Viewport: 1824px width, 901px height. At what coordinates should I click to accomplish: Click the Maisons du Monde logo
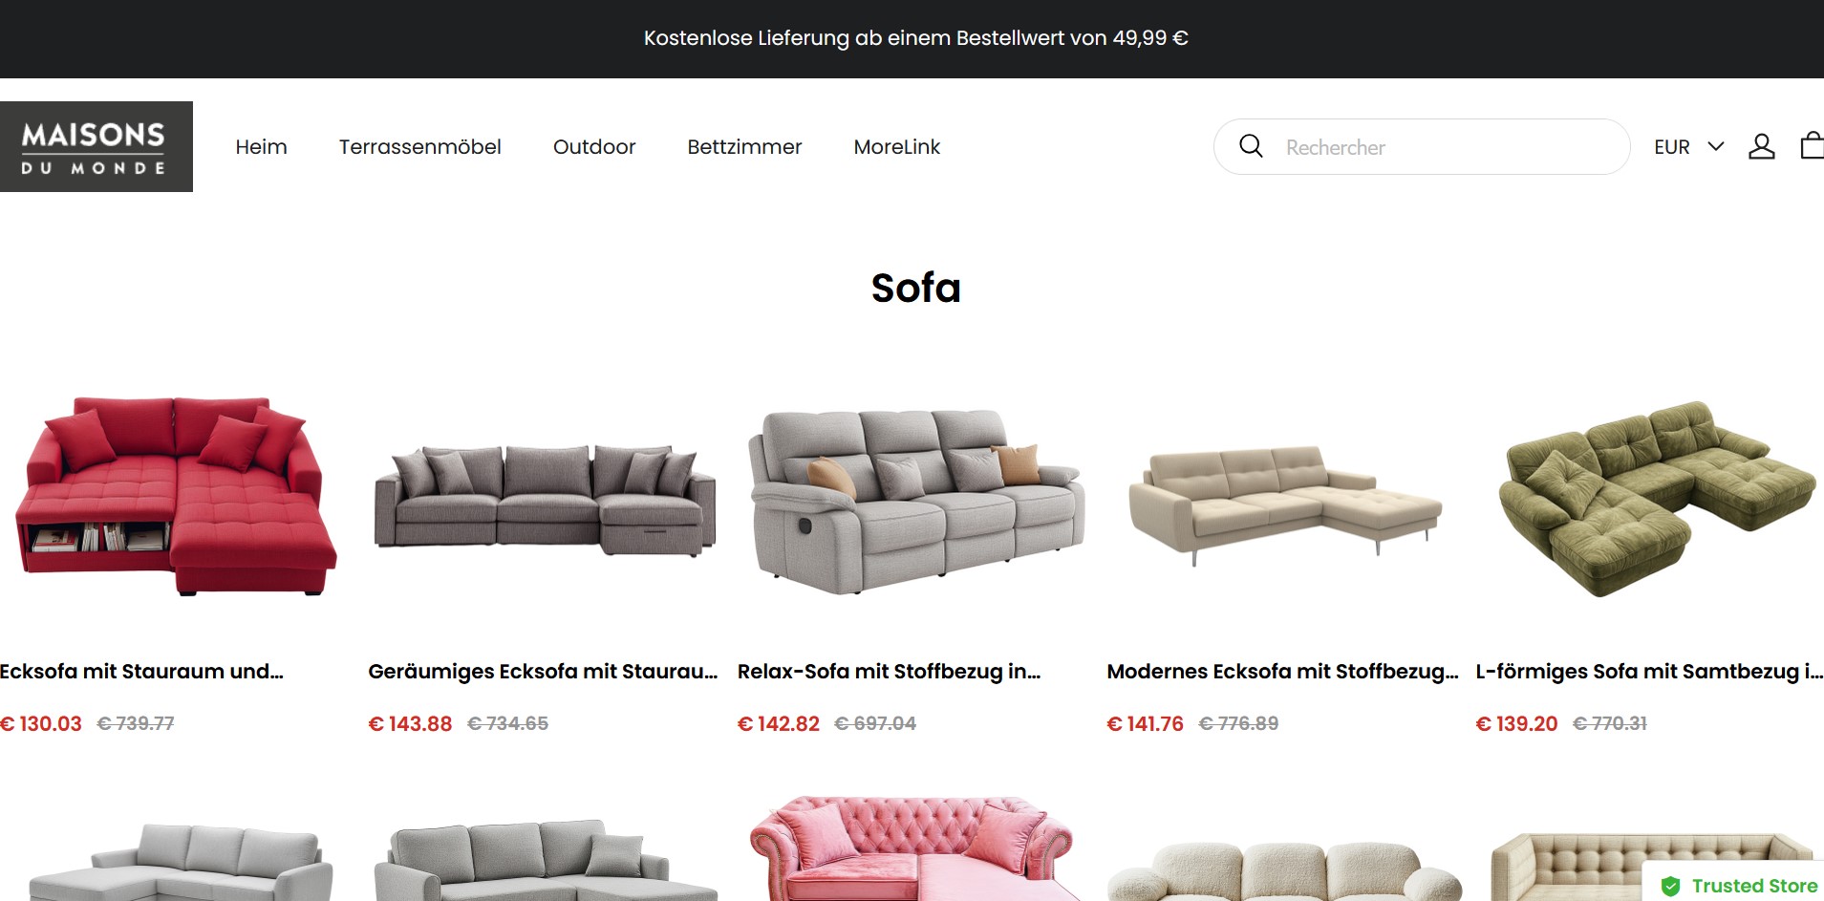pos(97,146)
